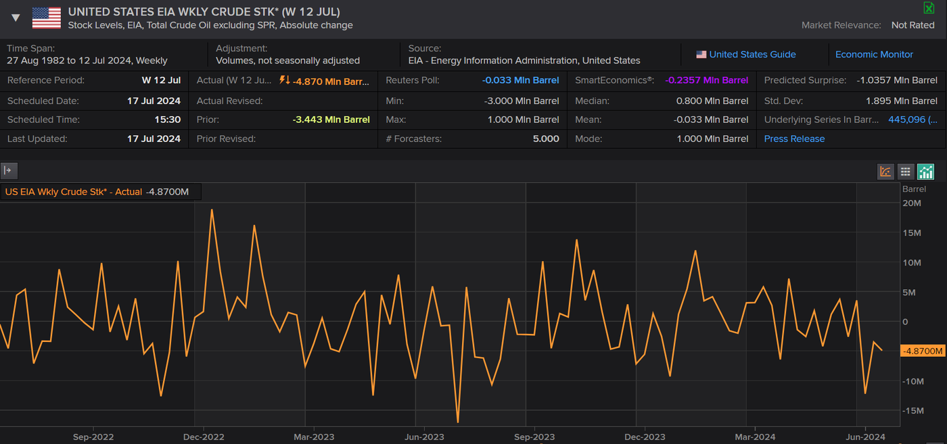Screen dimensions: 947x444
Task: Open the scatter plot chart view
Action: tap(885, 172)
